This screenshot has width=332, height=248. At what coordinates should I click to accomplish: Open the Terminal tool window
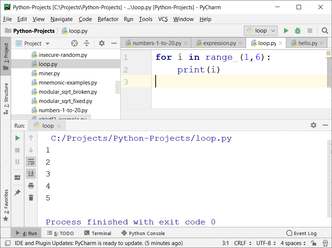click(98, 233)
